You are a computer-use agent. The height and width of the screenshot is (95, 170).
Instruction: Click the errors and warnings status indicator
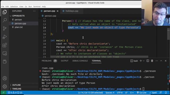pos(15,93)
